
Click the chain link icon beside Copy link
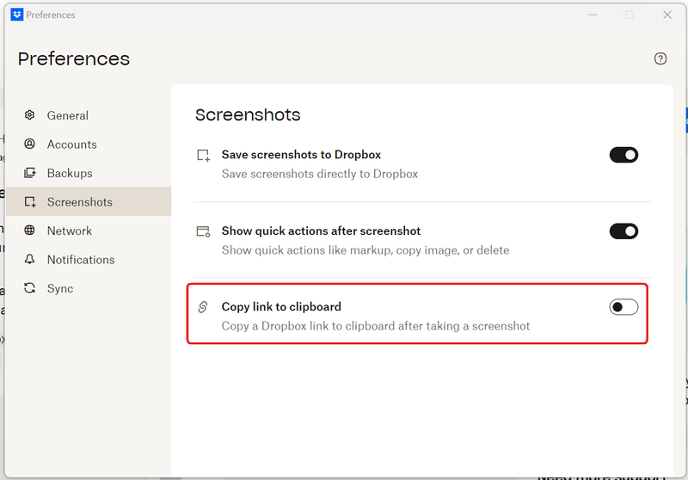(203, 307)
